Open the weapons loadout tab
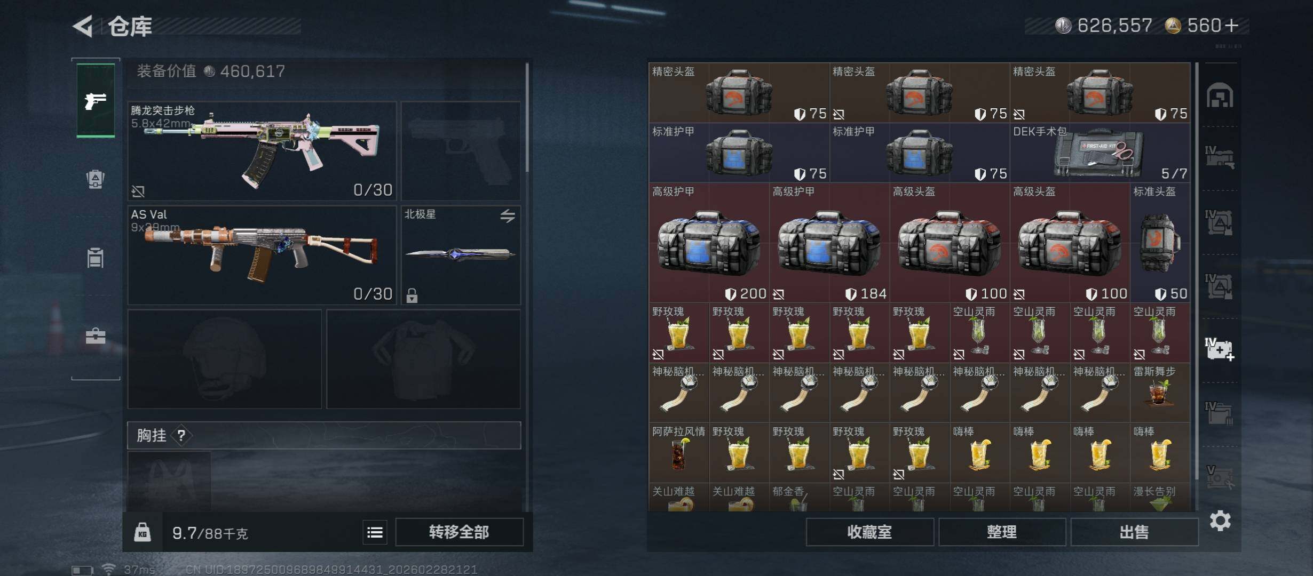 (x=96, y=100)
